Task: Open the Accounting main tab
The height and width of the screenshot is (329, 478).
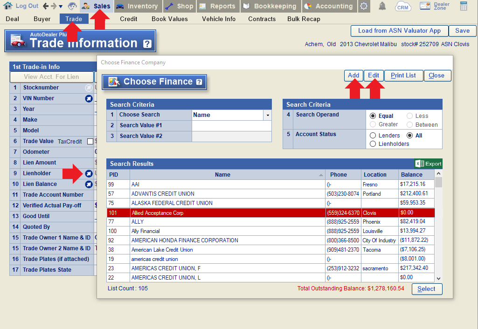Action: coord(329,6)
